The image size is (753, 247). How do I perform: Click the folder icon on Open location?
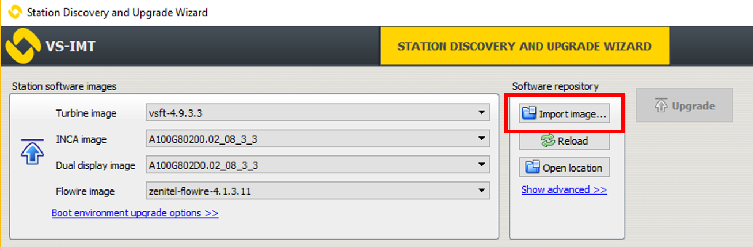coord(533,168)
